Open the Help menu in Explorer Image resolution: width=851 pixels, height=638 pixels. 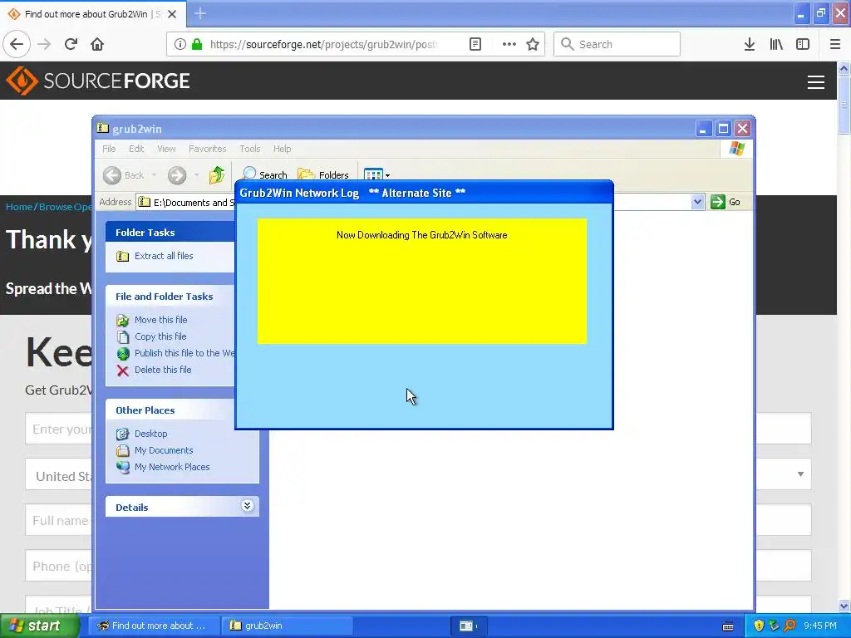point(282,149)
